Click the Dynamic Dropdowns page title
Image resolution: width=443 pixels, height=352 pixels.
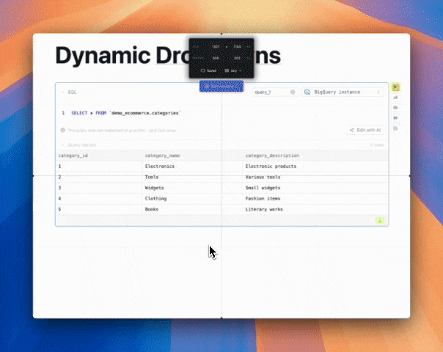tap(168, 56)
